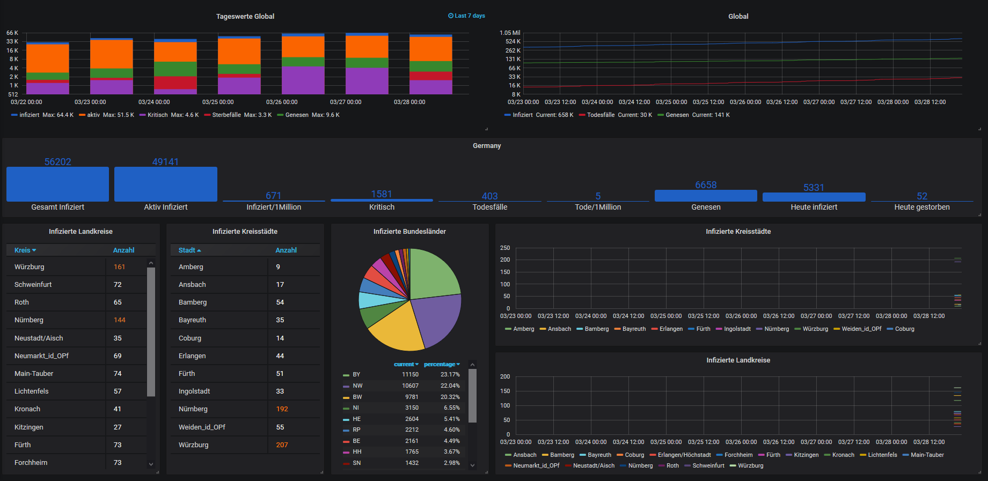Select the Nürnberg cell in Landkreise table
Image resolution: width=988 pixels, height=481 pixels.
(x=29, y=320)
